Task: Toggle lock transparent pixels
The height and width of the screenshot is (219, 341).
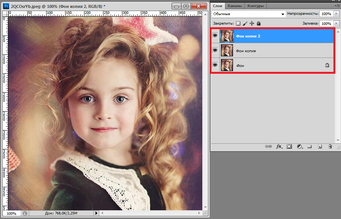Action: pyautogui.click(x=238, y=23)
